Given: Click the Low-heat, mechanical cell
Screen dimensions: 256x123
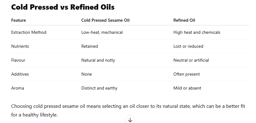Looking at the screenshot, I should point(102,32).
